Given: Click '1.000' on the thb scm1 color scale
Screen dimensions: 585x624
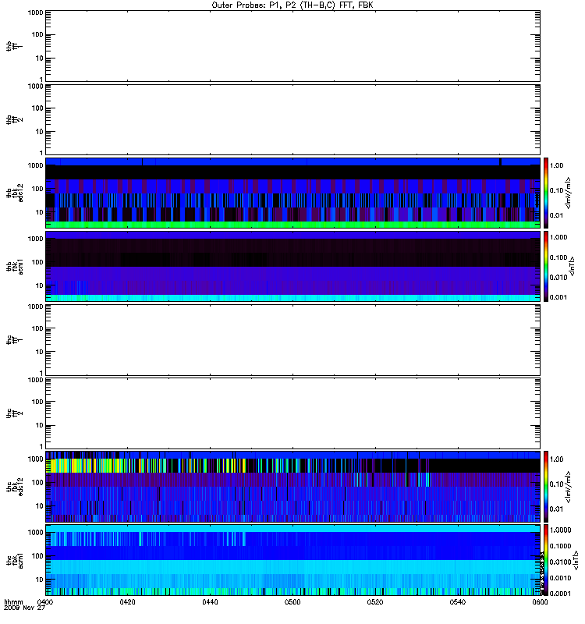Looking at the screenshot, I should (558, 237).
